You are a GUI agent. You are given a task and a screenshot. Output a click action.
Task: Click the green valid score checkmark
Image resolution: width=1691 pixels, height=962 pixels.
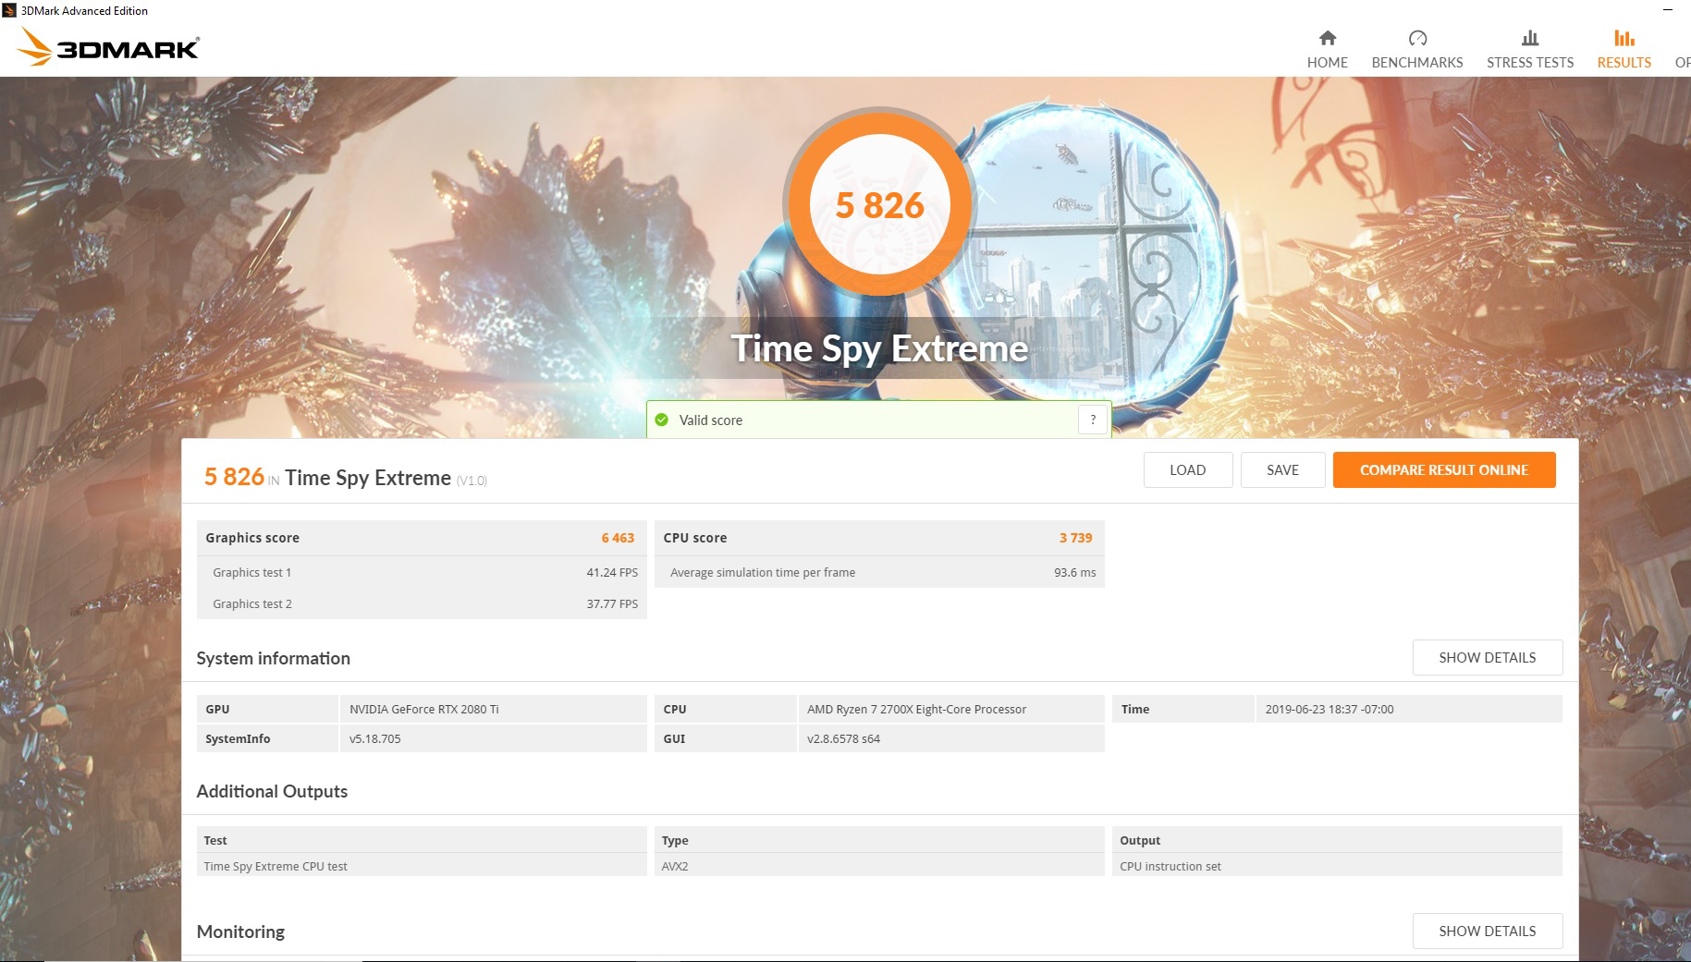pyautogui.click(x=662, y=420)
